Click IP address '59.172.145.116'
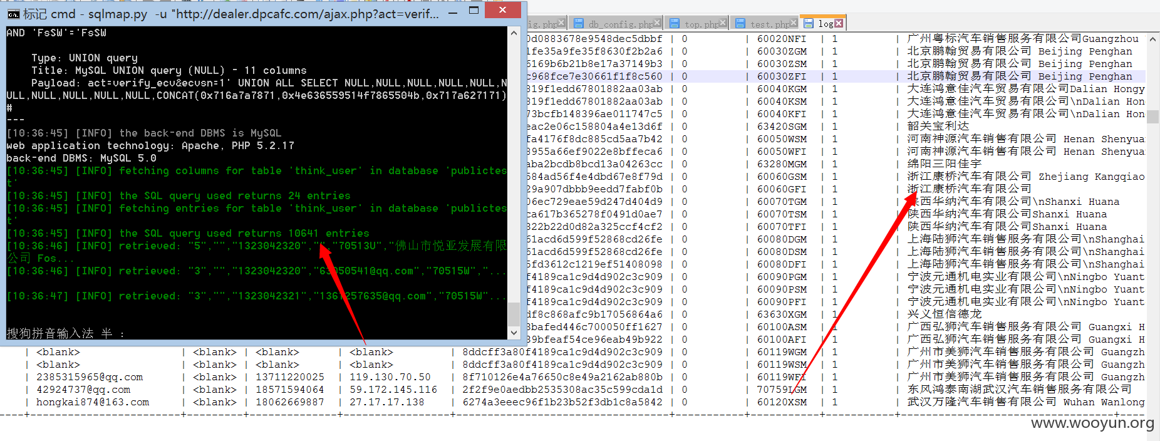 pos(393,390)
